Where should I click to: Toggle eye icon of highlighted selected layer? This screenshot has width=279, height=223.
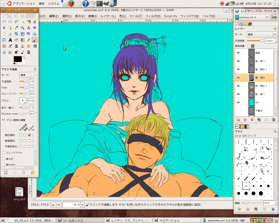pyautogui.click(x=238, y=78)
